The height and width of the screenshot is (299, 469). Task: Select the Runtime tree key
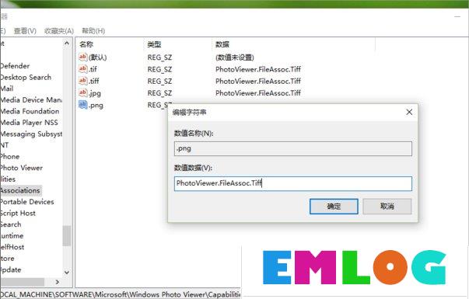(x=12, y=236)
